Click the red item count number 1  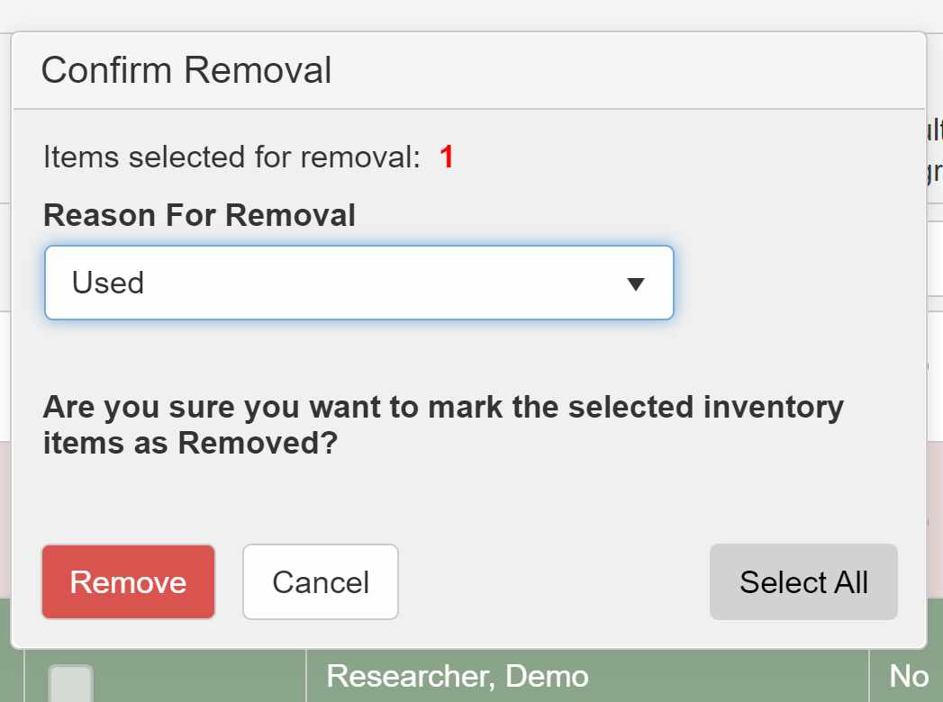tap(447, 157)
